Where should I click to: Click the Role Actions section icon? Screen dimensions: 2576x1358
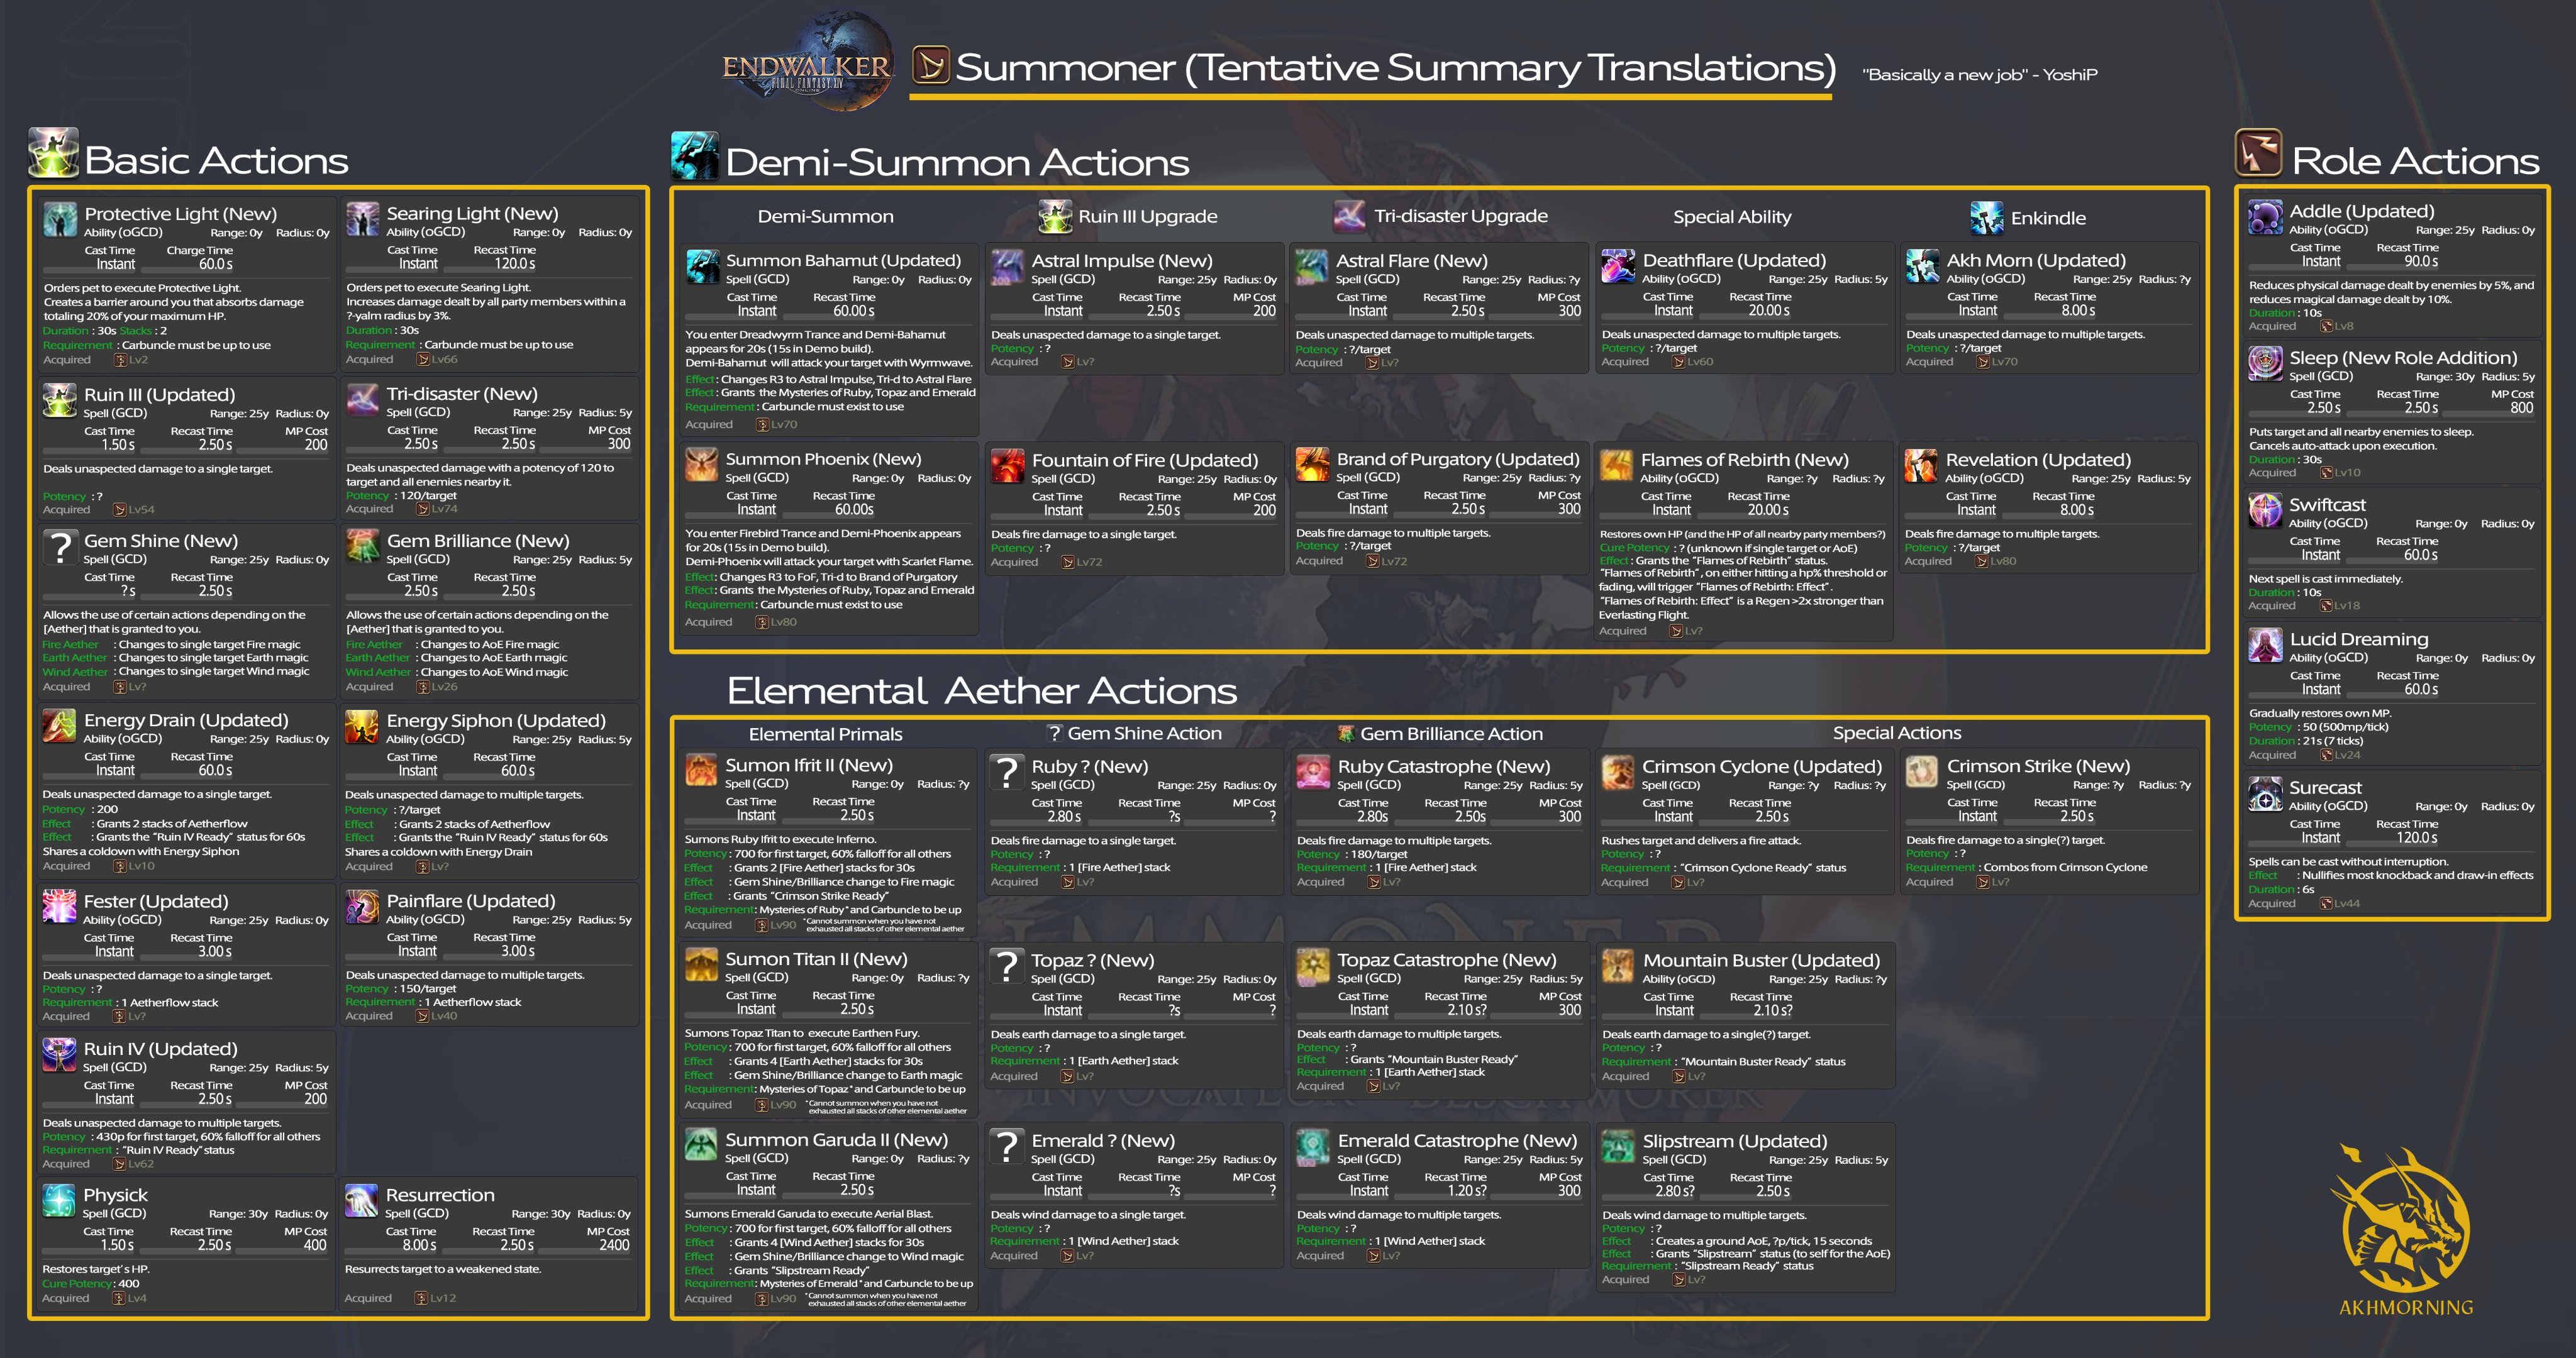pyautogui.click(x=2259, y=153)
